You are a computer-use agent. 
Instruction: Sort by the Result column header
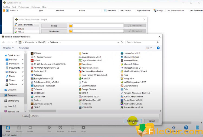[82, 11]
